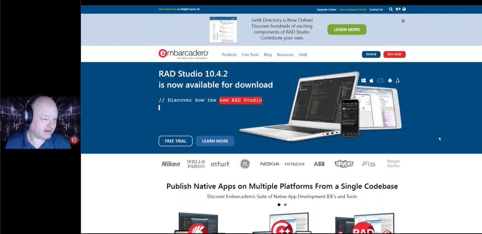The height and width of the screenshot is (234, 482).
Task: Dismiss the GetIt Directory banner
Action: click(403, 21)
